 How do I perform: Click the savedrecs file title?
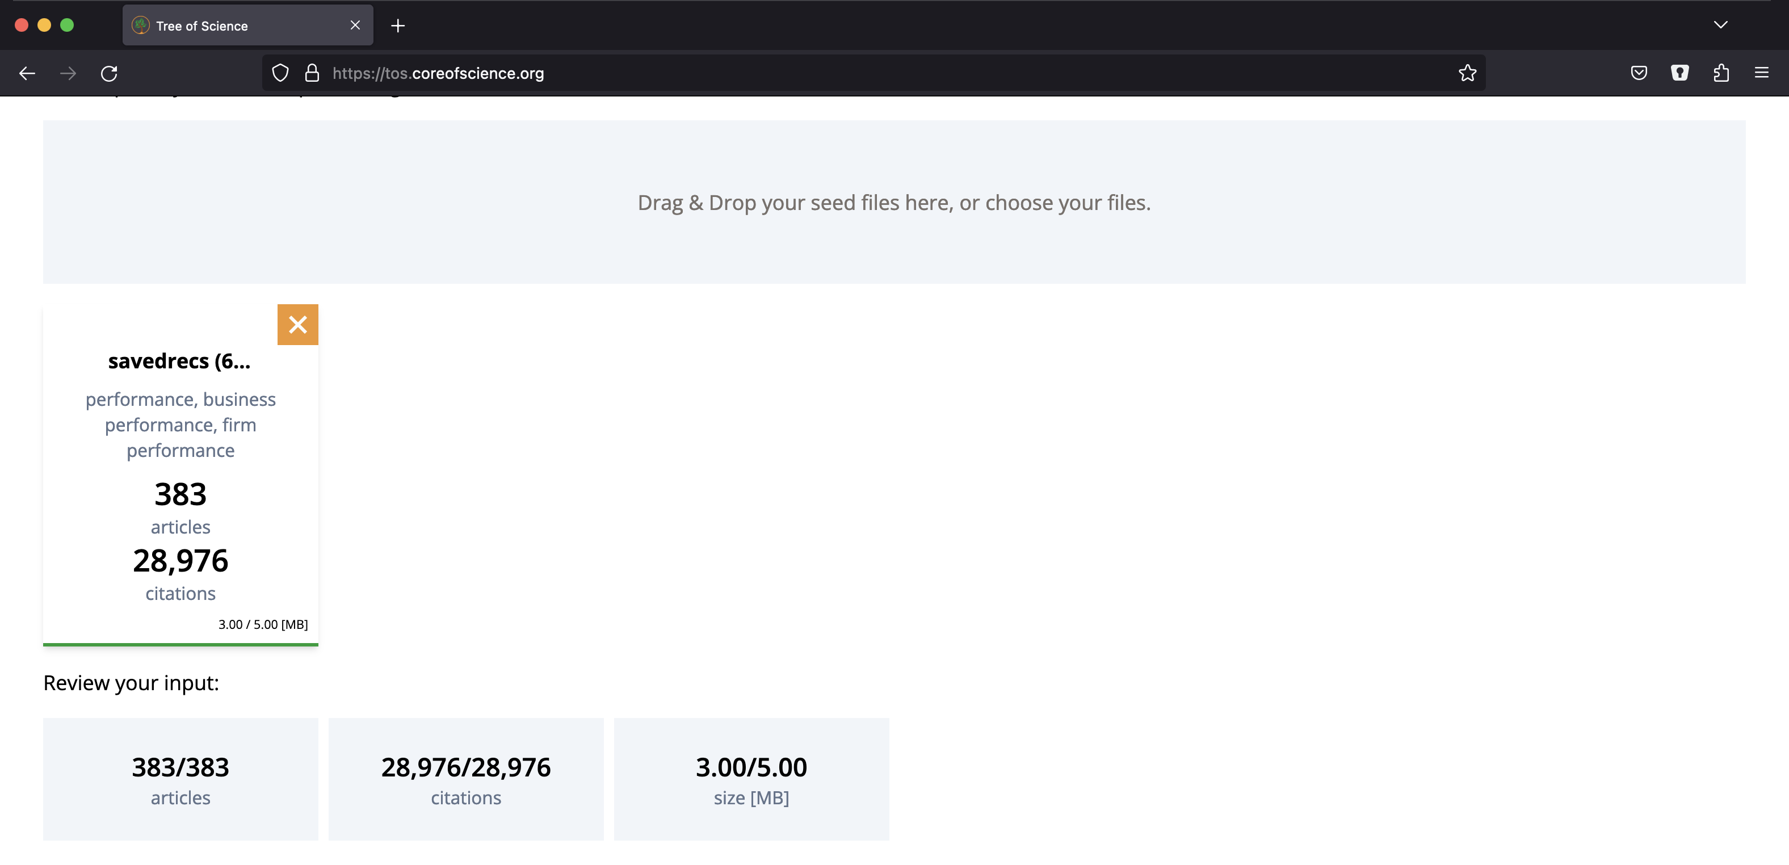[179, 361]
